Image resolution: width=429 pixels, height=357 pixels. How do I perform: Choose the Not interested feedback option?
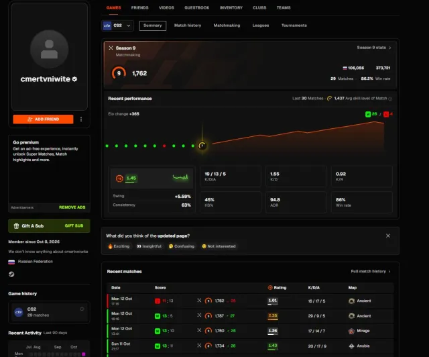(219, 246)
